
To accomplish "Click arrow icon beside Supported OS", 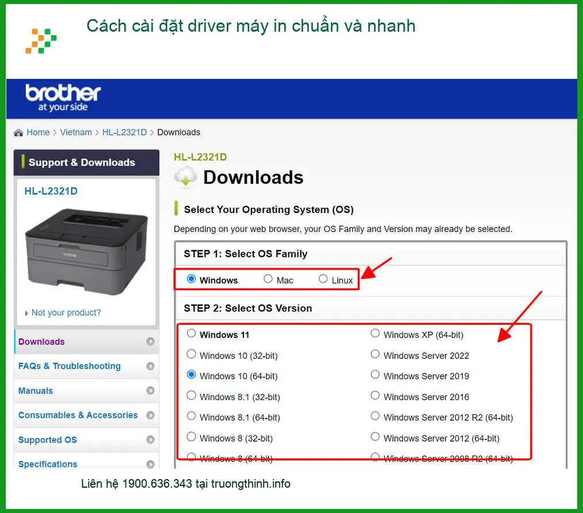I will tap(150, 440).
